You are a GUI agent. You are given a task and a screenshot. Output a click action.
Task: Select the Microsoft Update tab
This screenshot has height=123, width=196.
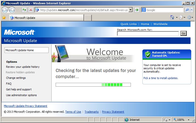(47, 18)
